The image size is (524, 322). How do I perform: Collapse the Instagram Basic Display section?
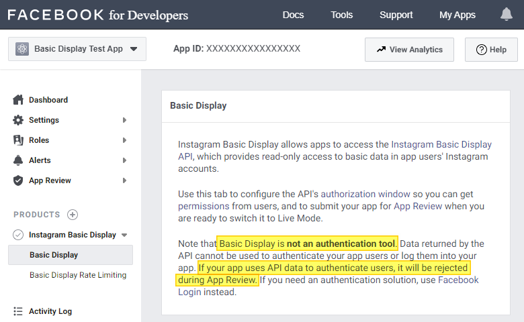(124, 235)
